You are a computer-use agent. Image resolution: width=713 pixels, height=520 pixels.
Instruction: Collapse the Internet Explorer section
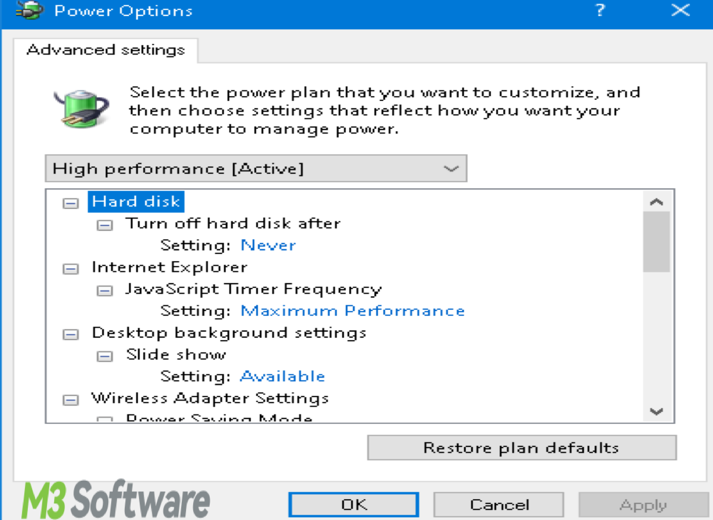tap(71, 268)
